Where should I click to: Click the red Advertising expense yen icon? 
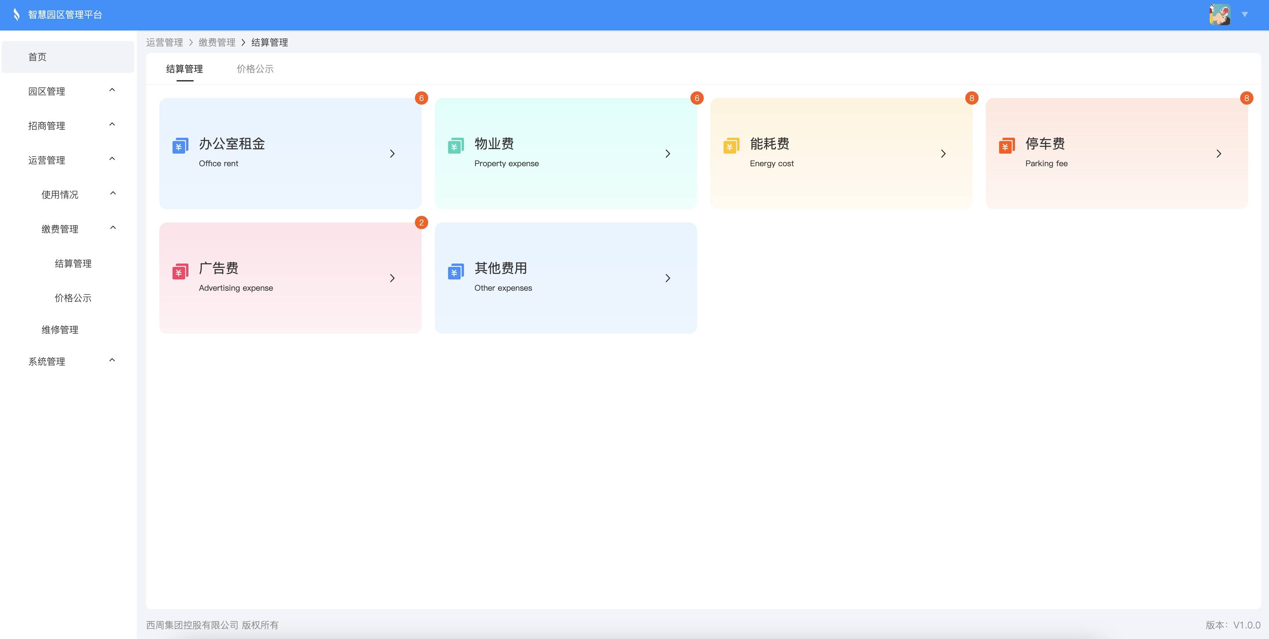(x=180, y=271)
